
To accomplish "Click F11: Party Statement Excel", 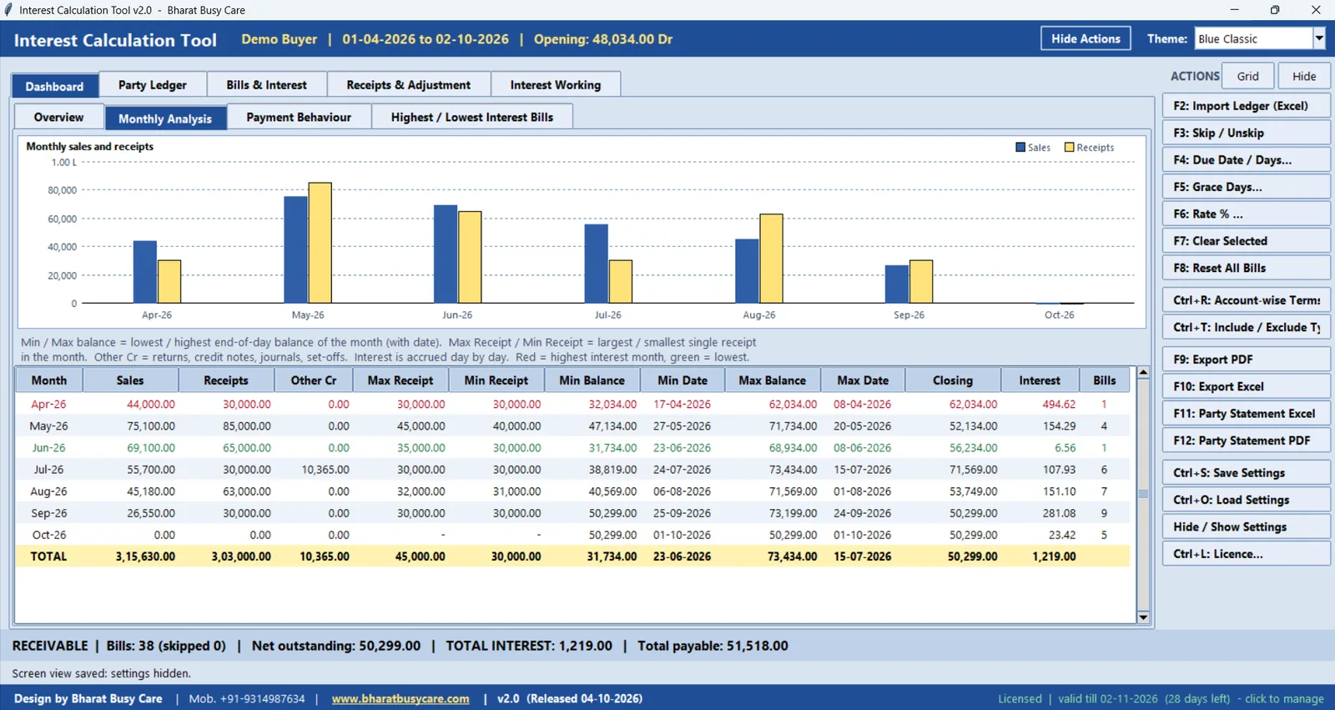I will click(x=1246, y=413).
